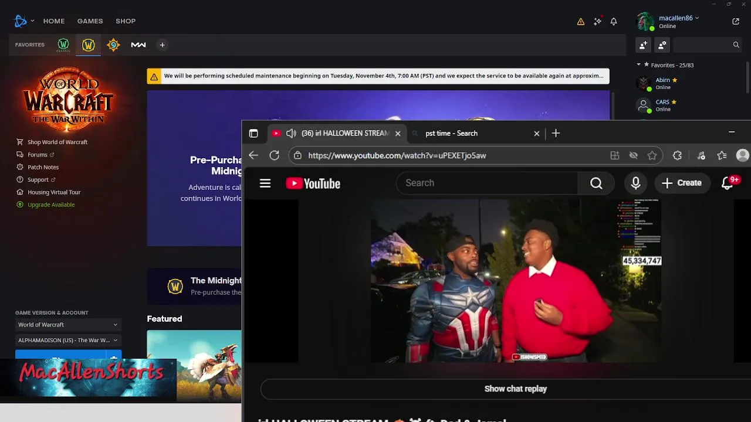751x422 pixels.
Task: Open Shop World of Warcraft link
Action: [57, 142]
